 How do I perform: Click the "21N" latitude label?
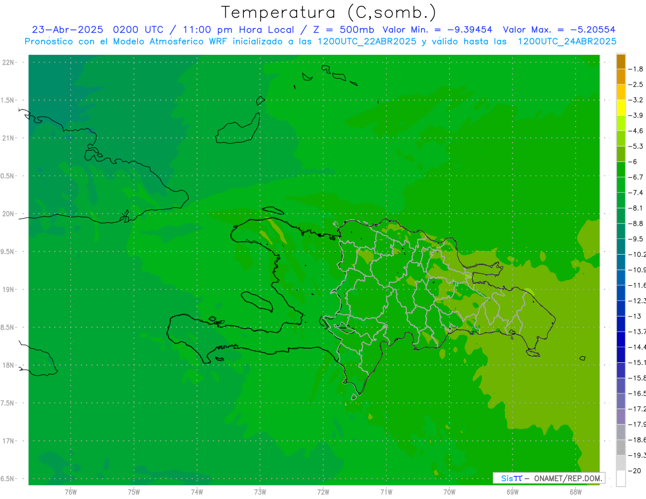pos(9,138)
